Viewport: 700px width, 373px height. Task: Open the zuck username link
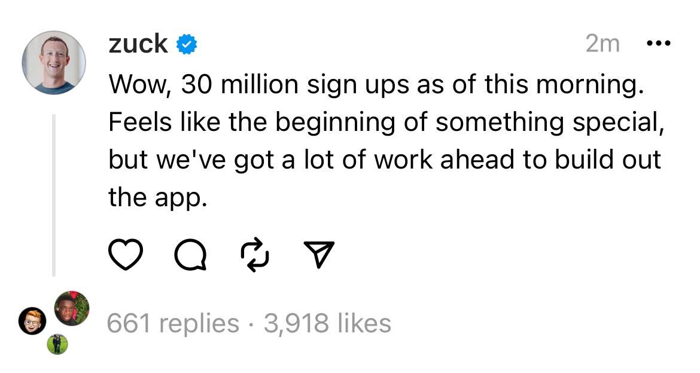coord(138,44)
